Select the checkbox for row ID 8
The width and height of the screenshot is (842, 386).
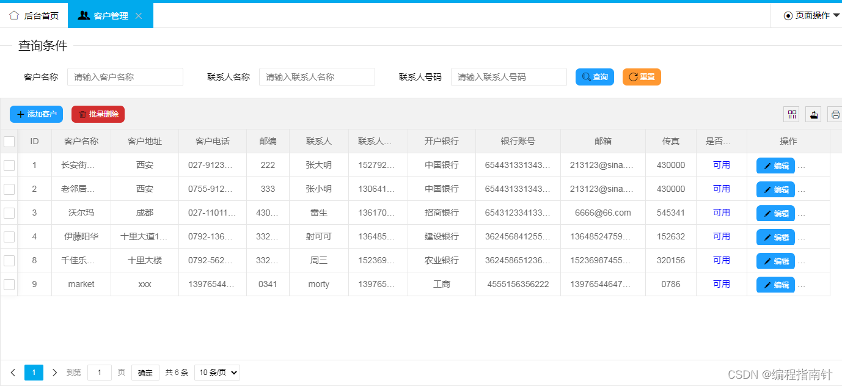click(9, 261)
